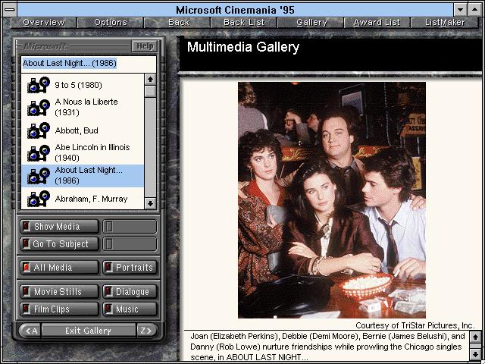The image size is (485, 364).
Task: Click the slider next to Go To Subject
Action: (130, 244)
